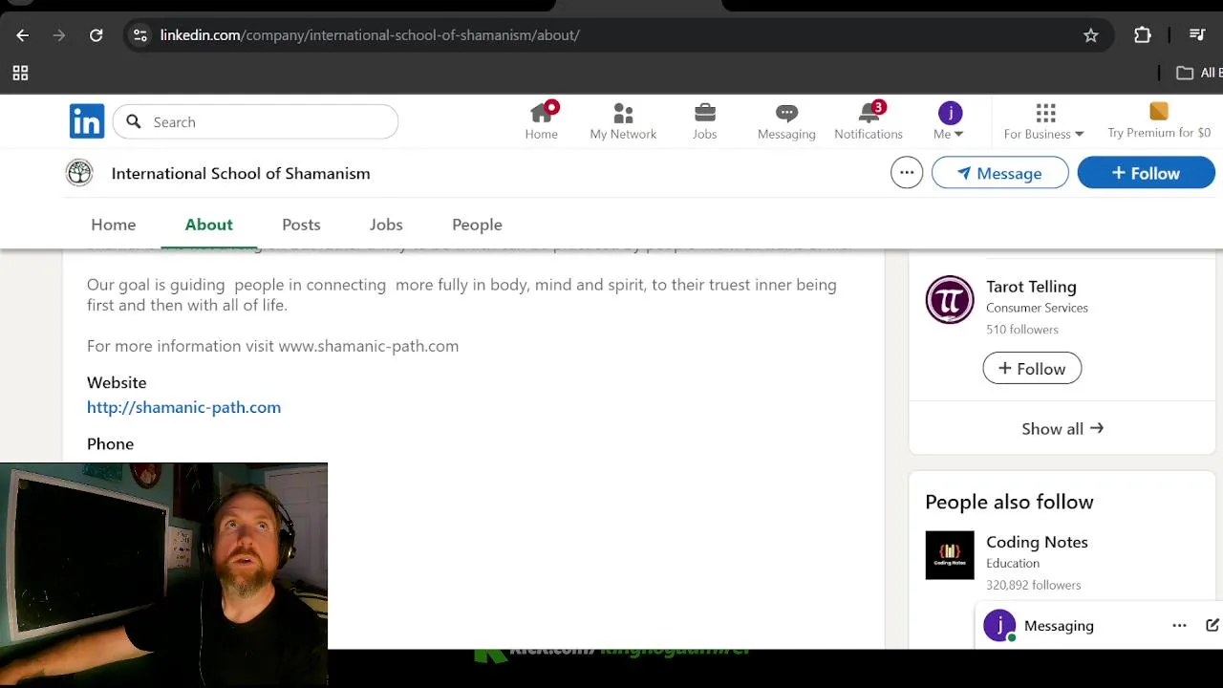Click the Website heading
1223x688 pixels.
point(117,382)
